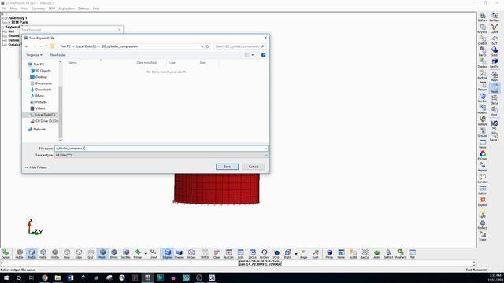Open the Help menu
Viewport: 504px width, 283px height.
point(96,9)
